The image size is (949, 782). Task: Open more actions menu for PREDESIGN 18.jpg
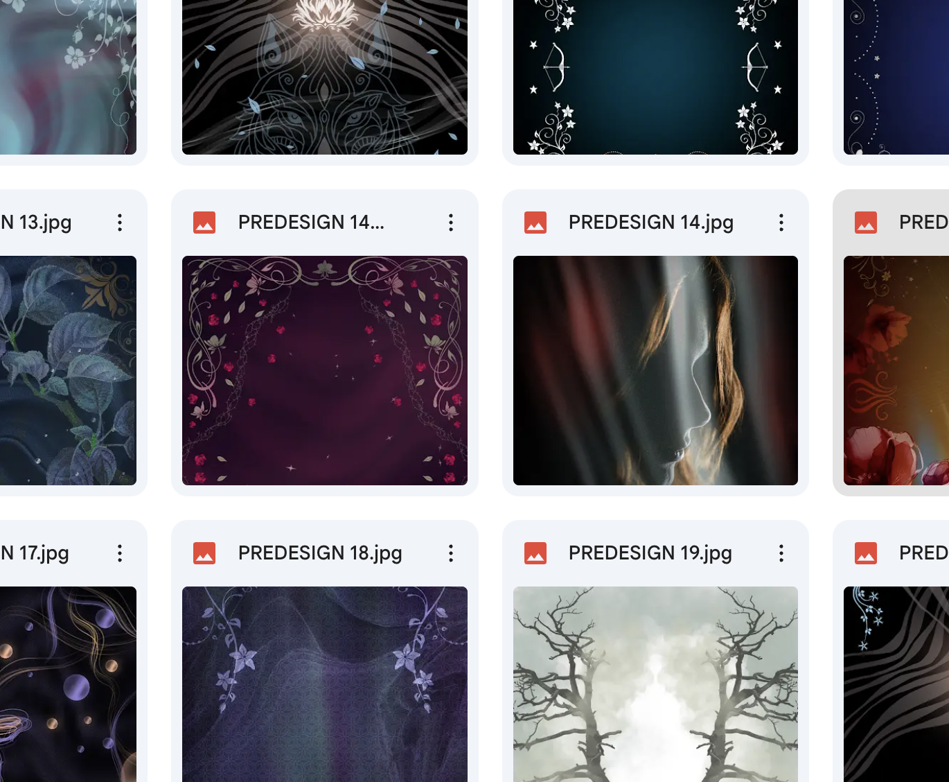451,553
